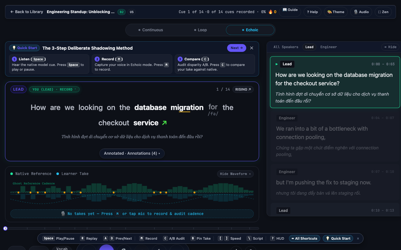Viewport: 401px width, 250px height.
Task: Switch to the Lead speaker tab
Action: (309, 47)
